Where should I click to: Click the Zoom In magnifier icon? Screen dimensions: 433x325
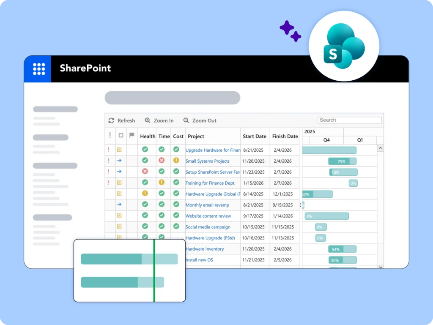(148, 120)
